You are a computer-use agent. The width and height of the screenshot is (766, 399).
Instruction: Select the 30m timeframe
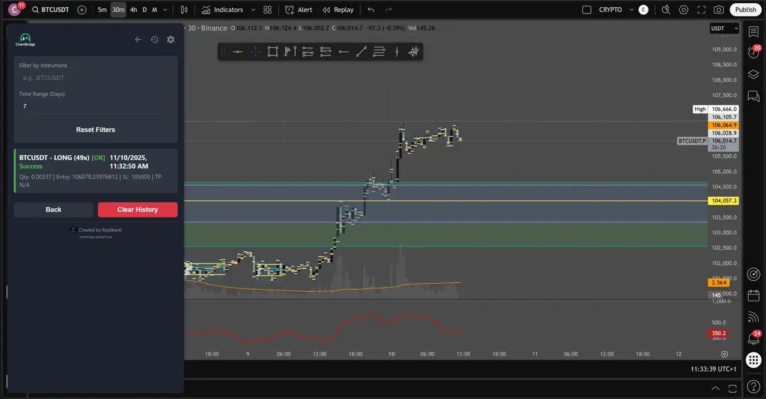(x=118, y=10)
